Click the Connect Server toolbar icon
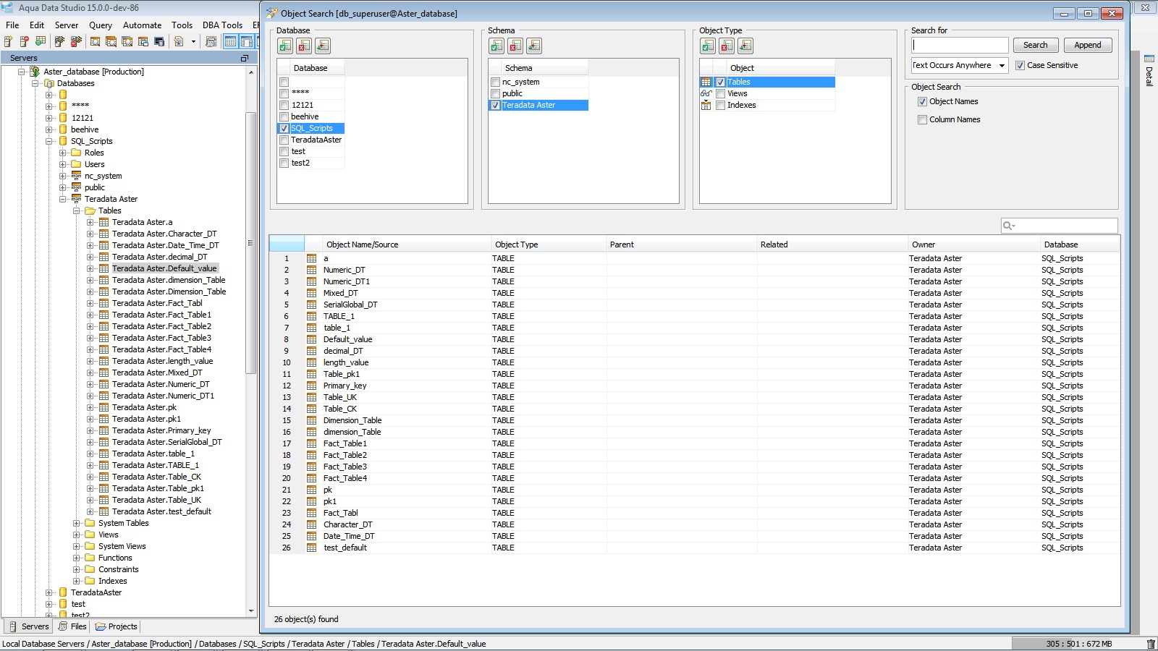 (59, 41)
